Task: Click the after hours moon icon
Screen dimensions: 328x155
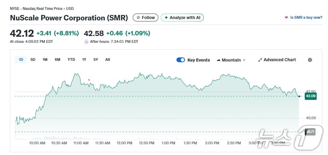Action: pos(86,42)
